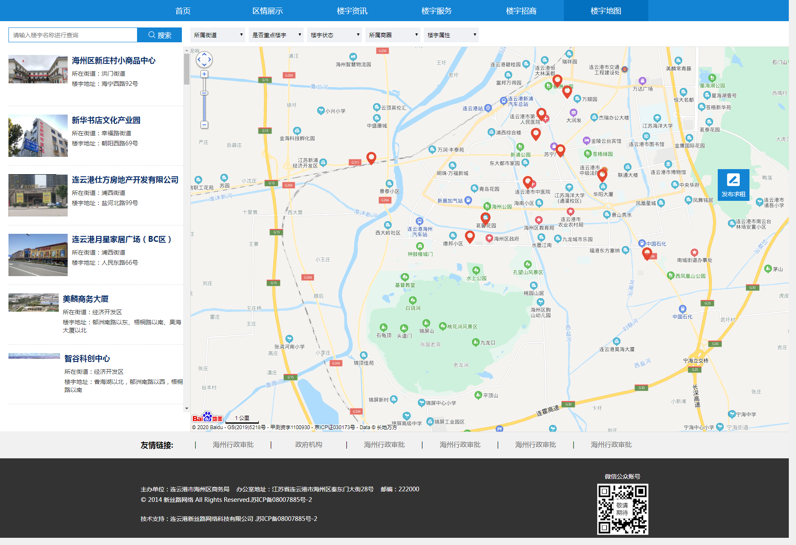Focus the building name search field
Viewport: 796px width, 545px height.
73,35
